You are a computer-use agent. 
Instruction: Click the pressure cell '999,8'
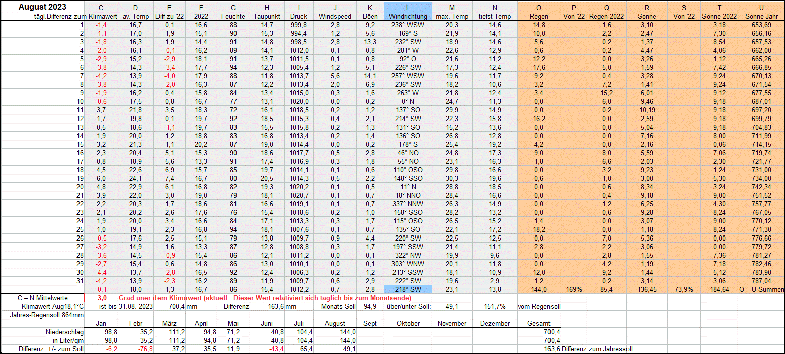tap(299, 25)
